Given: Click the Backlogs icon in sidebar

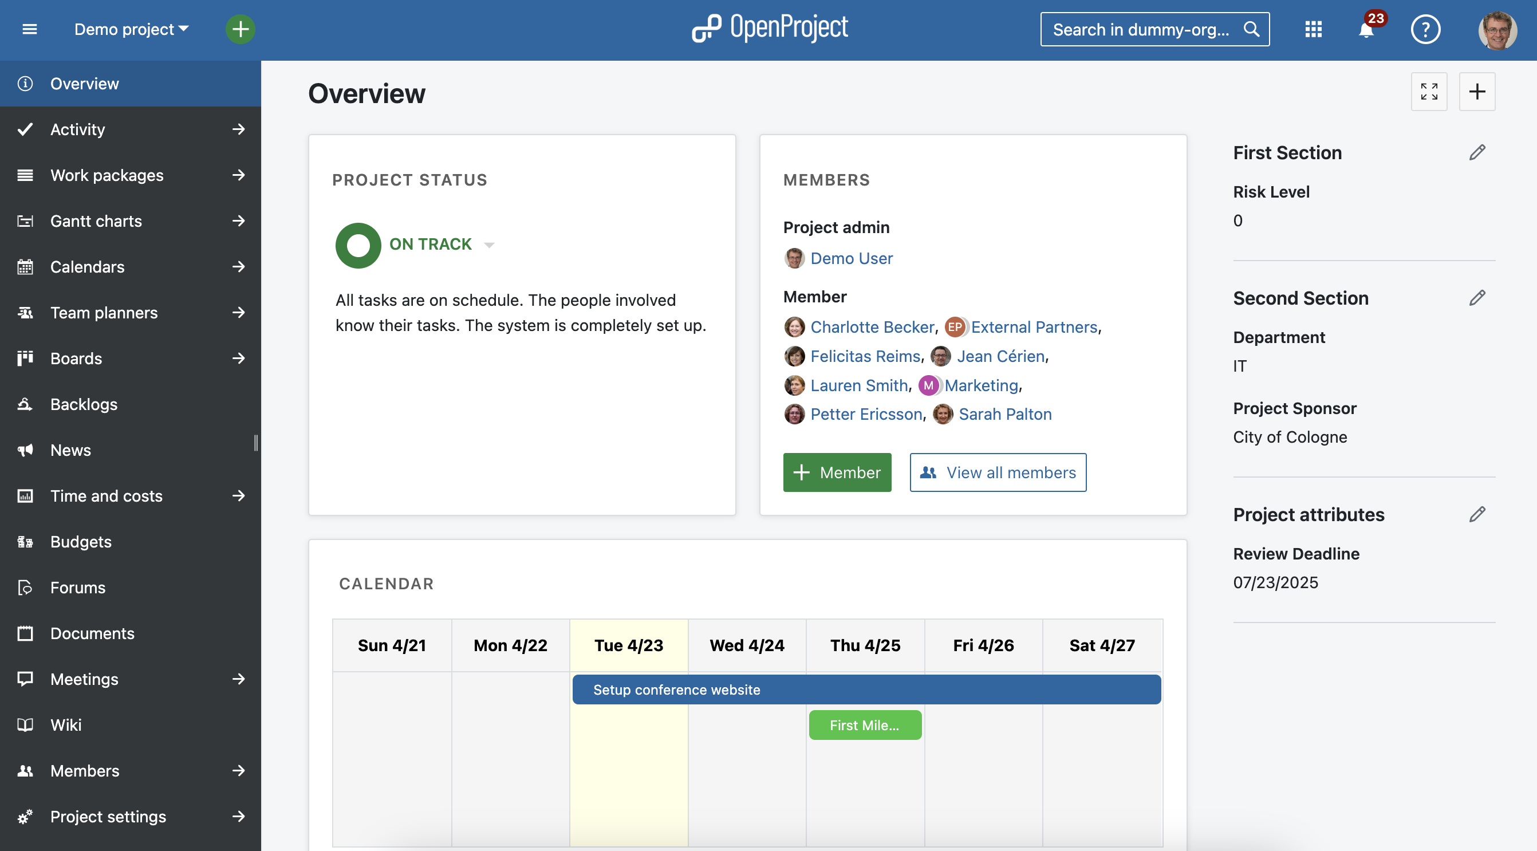Looking at the screenshot, I should pyautogui.click(x=25, y=404).
